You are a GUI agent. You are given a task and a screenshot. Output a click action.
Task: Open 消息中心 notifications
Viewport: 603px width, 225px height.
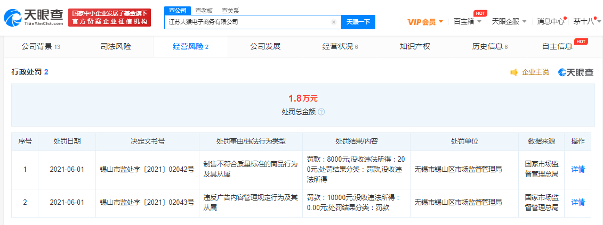tap(551, 22)
